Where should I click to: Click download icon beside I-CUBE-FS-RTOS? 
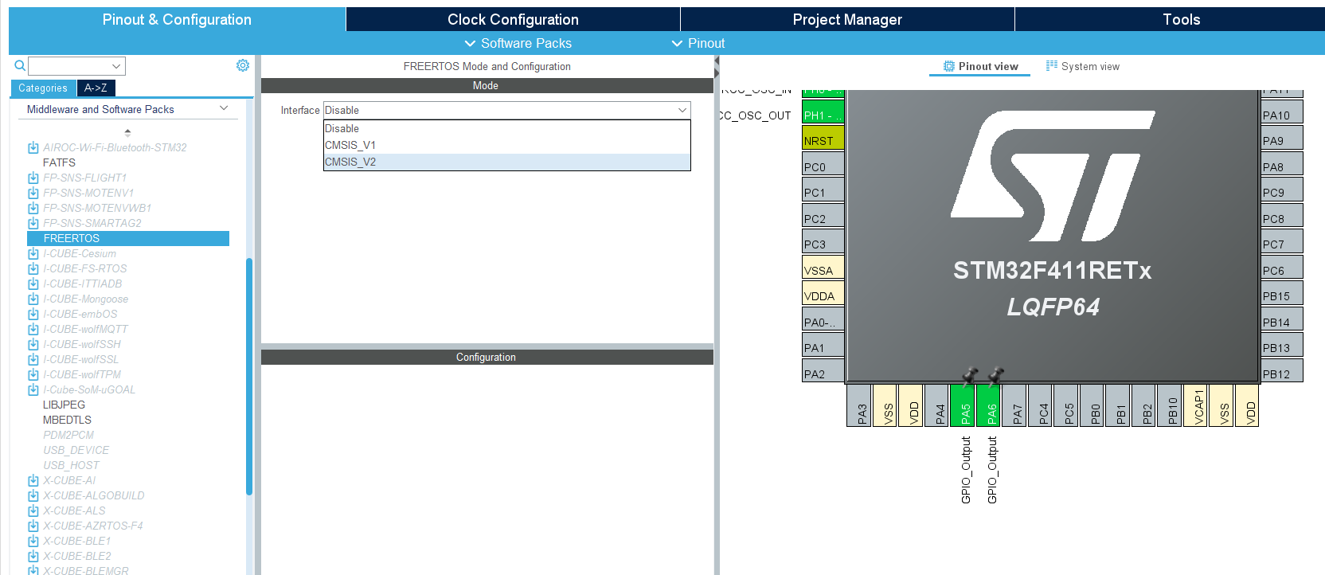coord(33,268)
